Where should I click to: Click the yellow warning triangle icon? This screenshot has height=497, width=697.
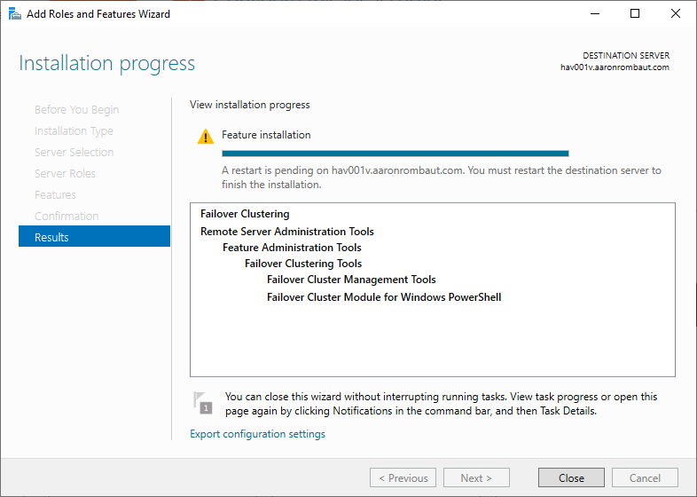(206, 137)
